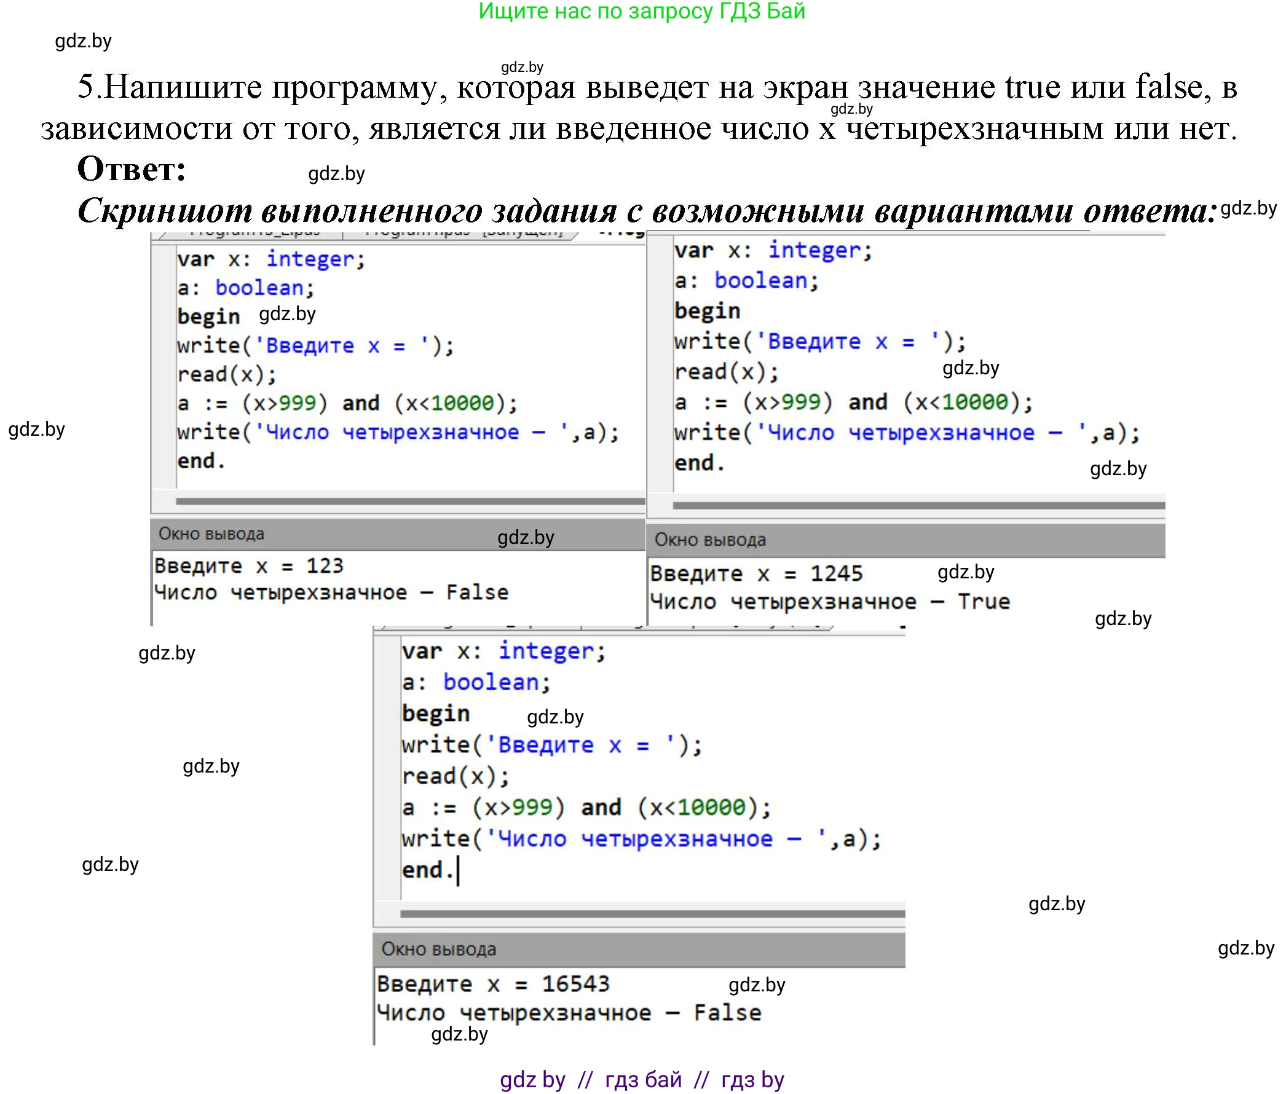
Task: Click the gdz.by watermark near Ответ heading
Action: [336, 175]
